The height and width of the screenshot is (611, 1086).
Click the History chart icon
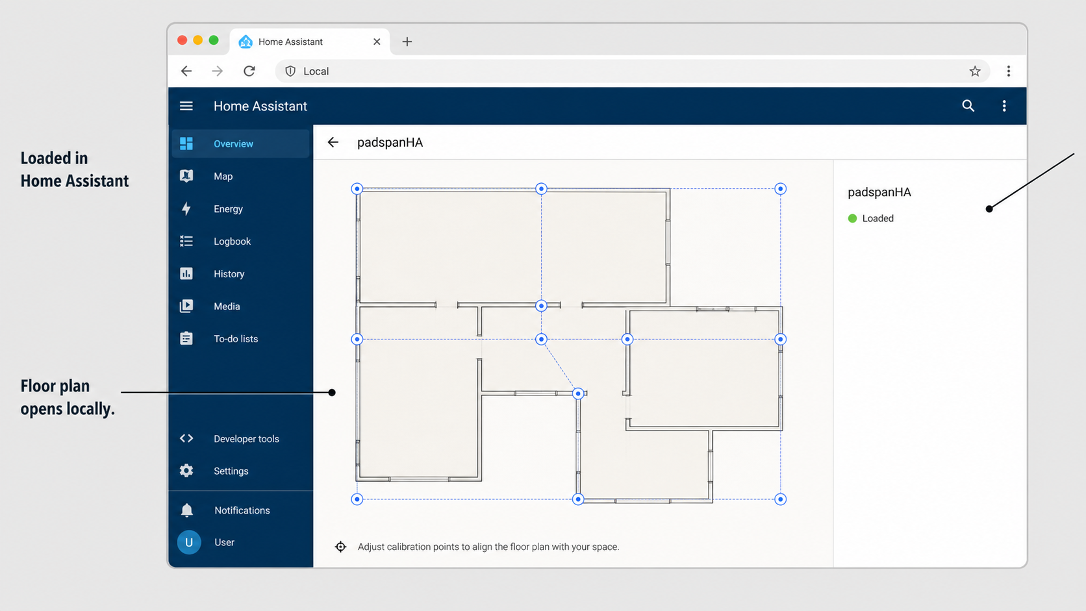pos(186,273)
